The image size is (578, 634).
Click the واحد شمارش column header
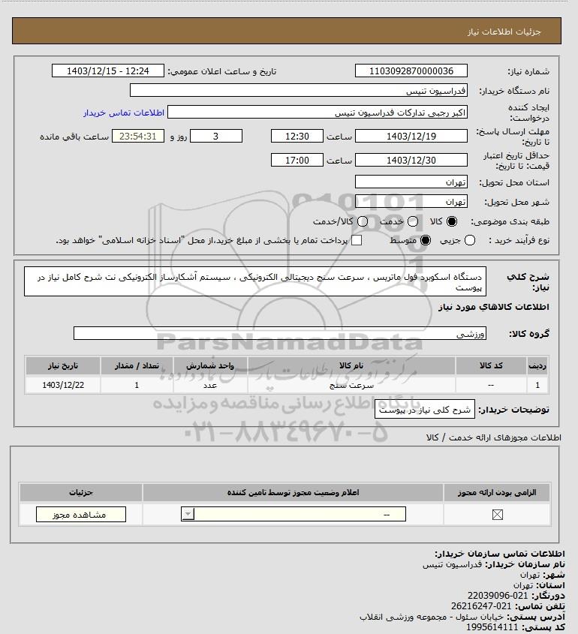210,365
